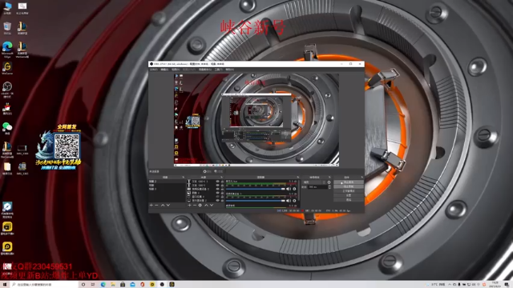The width and height of the screenshot is (513, 288).
Task: Move scene up with the up arrow
Action: pos(163,205)
